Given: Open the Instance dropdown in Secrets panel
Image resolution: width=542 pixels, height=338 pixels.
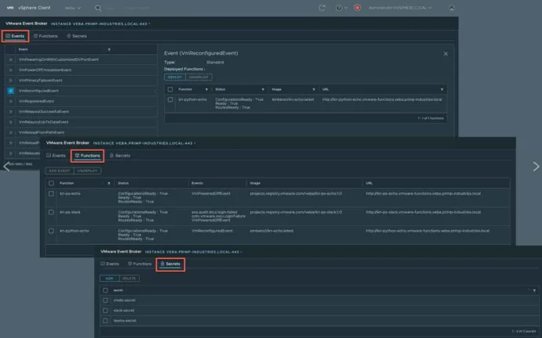Looking at the screenshot, I should click(x=193, y=252).
